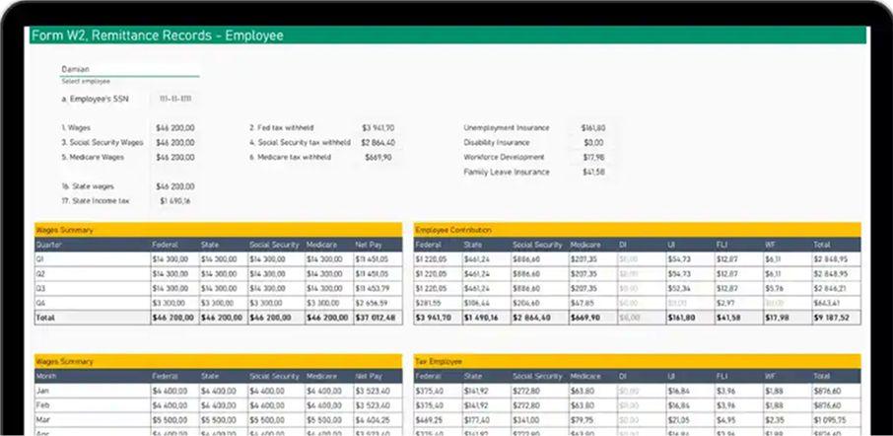Viewport: 893px width, 436px height.
Task: Select the Quarter column header cell
Action: [91, 245]
